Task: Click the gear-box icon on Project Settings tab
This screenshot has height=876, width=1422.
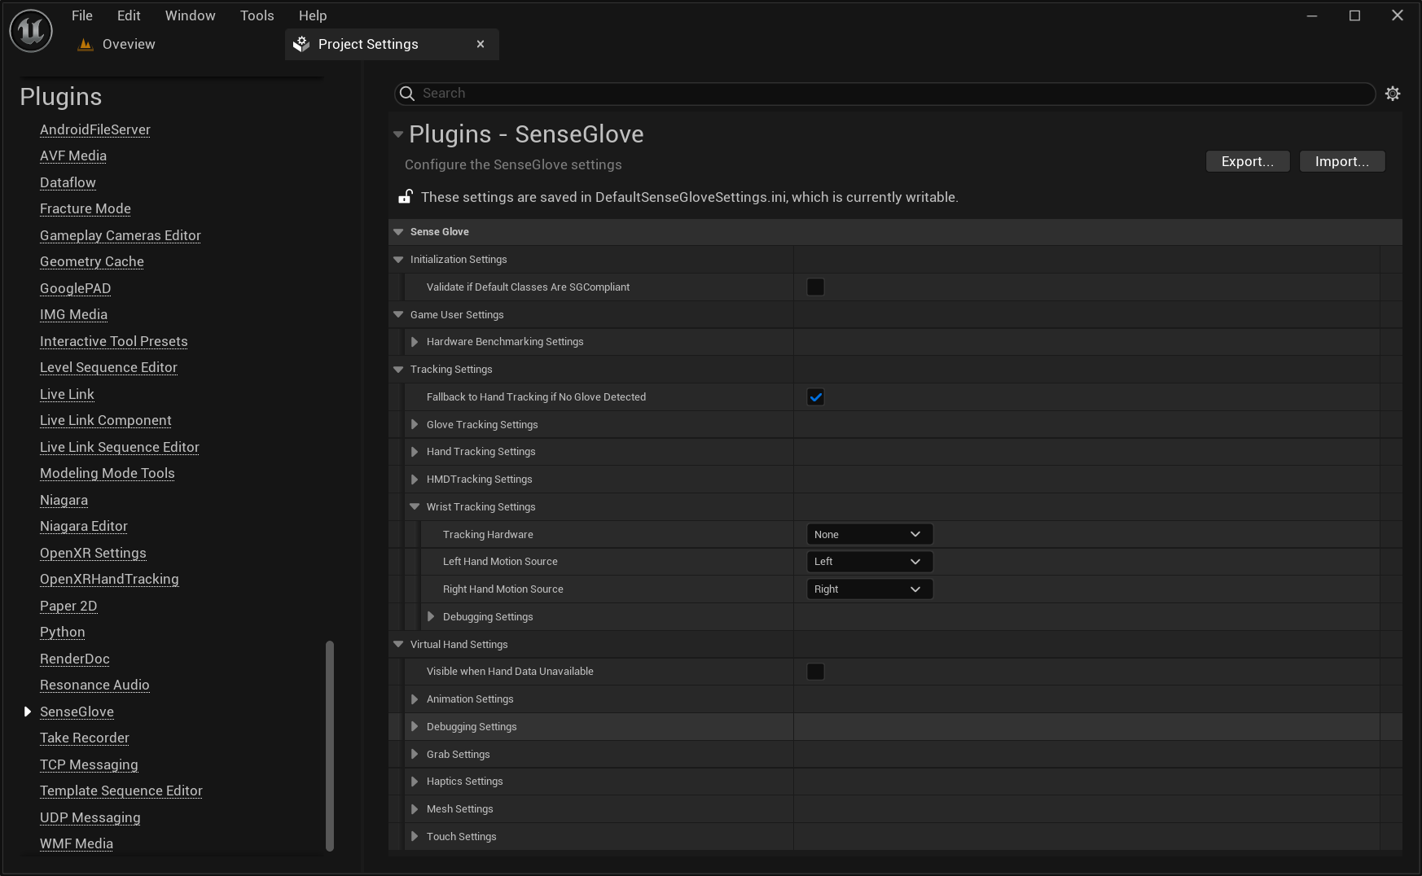Action: (x=301, y=44)
